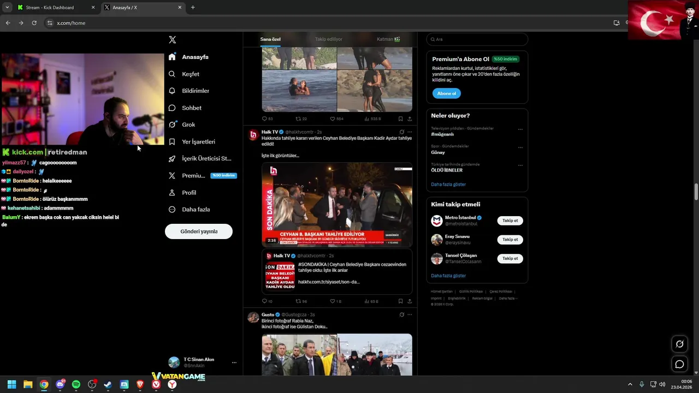Switch to the Takip ediliyor tab
699x393 pixels.
tap(329, 39)
